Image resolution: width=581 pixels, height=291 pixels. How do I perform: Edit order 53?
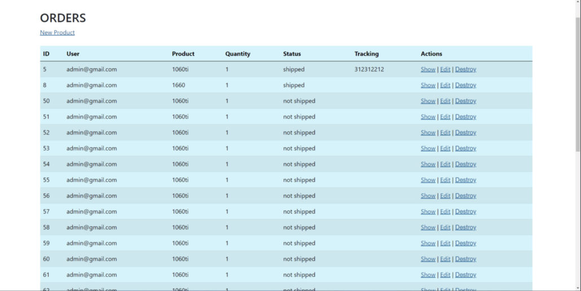[445, 148]
